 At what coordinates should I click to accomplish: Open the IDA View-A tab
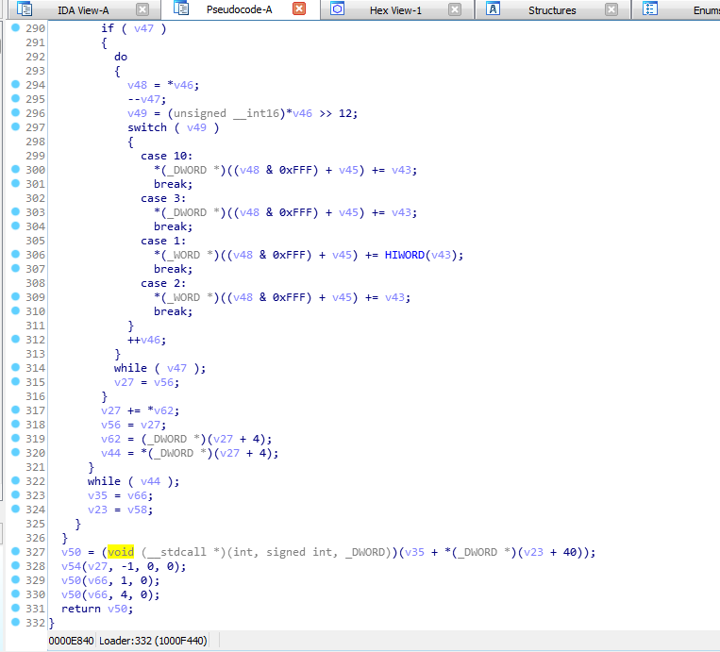coord(83,10)
